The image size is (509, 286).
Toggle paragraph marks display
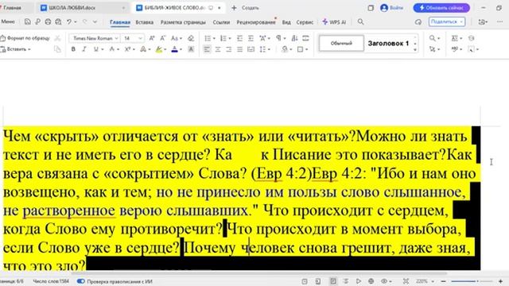(278, 38)
